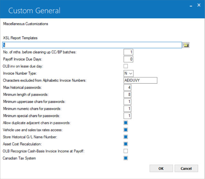Expand the Invoice Number Type dropdown
Screen dimensions: 205x179
click(129, 73)
